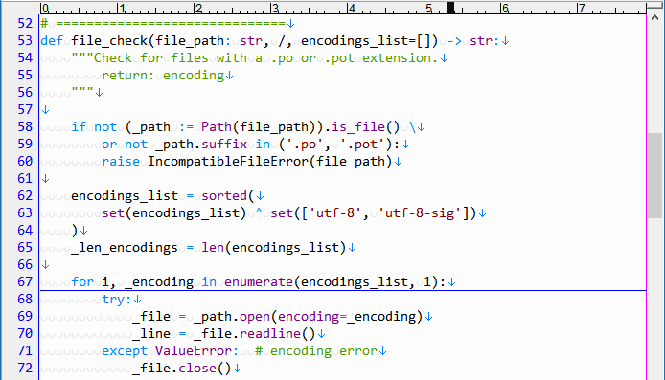This screenshot has height=380, width=665.
Task: Click the sorted call on line 62
Action: [x=224, y=195]
